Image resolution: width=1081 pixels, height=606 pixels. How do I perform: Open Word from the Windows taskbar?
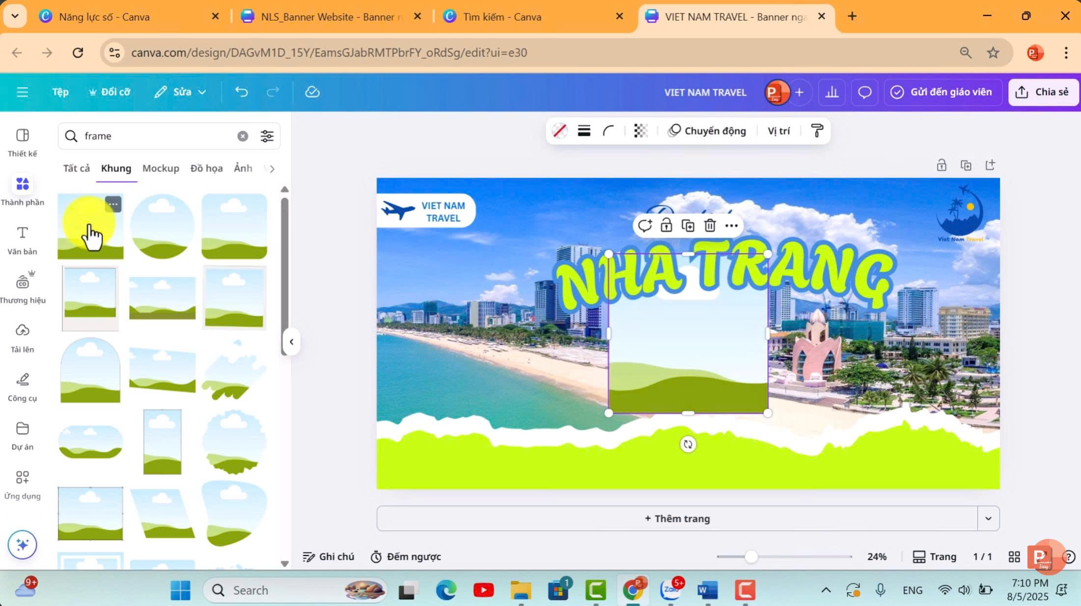[x=707, y=590]
